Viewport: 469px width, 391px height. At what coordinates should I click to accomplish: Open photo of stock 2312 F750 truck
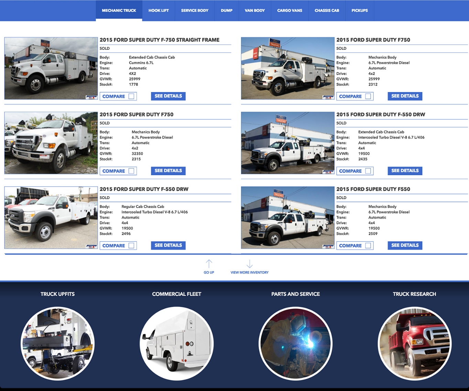tap(288, 68)
